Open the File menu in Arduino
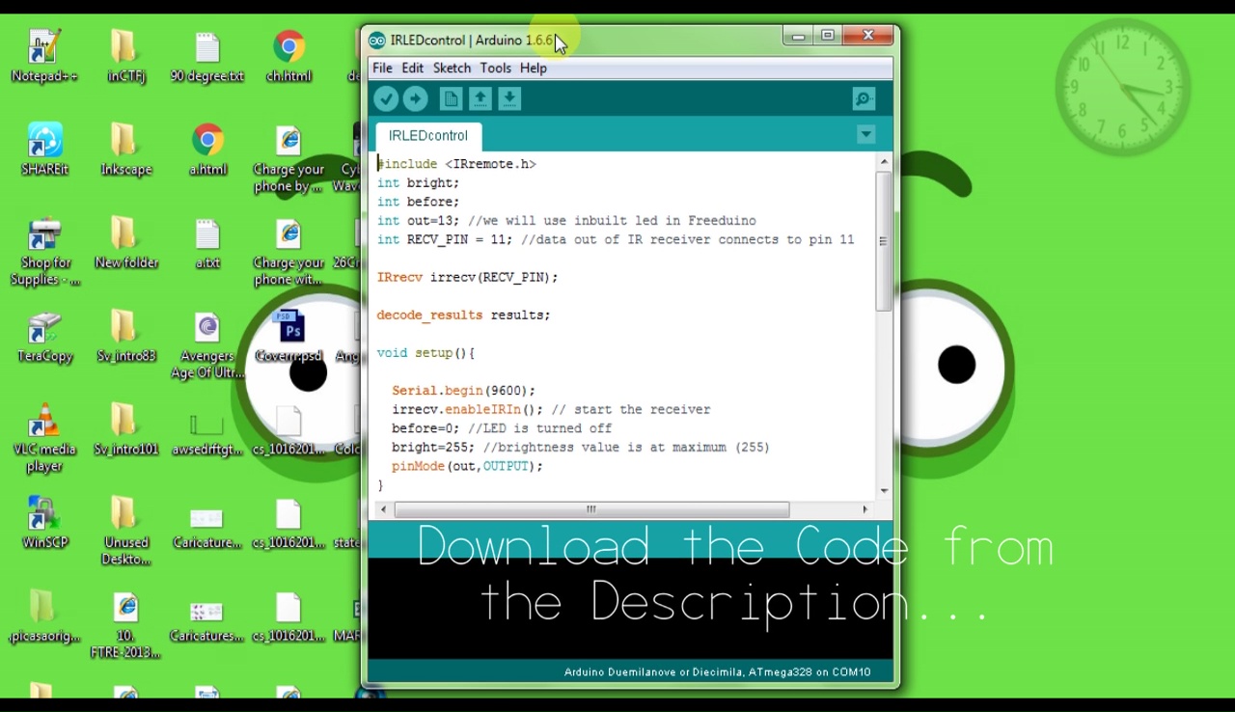 (382, 68)
